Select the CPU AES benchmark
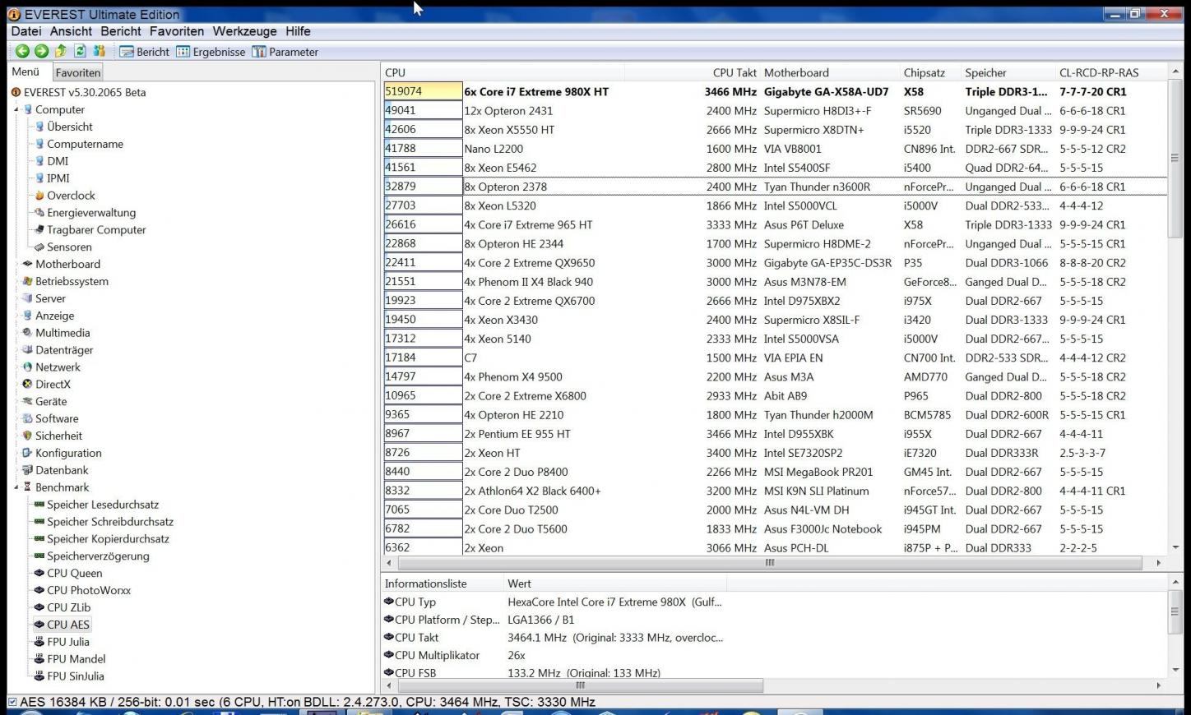The width and height of the screenshot is (1191, 715). click(63, 625)
